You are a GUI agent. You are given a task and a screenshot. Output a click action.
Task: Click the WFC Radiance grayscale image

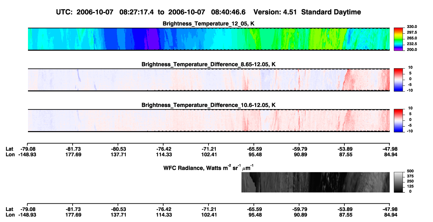point(315,182)
